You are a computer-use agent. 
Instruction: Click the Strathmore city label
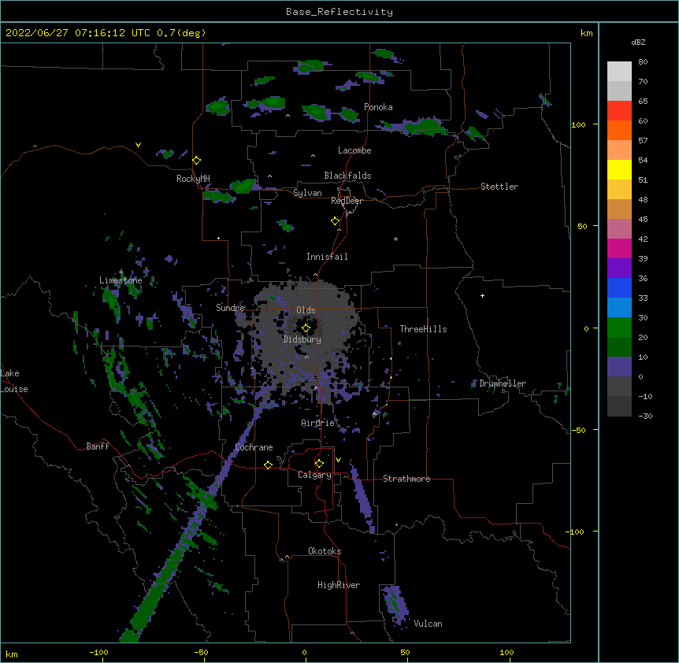[x=406, y=479]
